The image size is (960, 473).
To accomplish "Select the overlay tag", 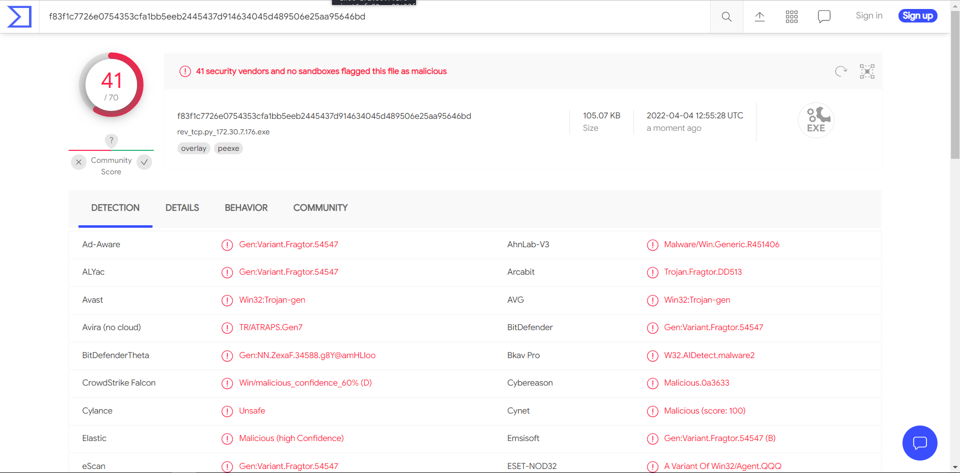I will click(x=193, y=148).
